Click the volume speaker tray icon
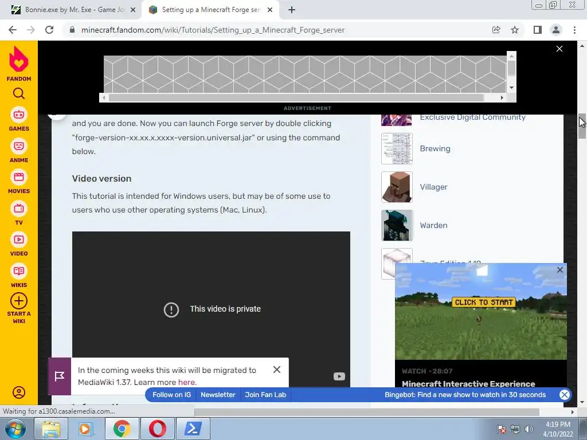Image resolution: width=587 pixels, height=440 pixels. click(x=529, y=429)
